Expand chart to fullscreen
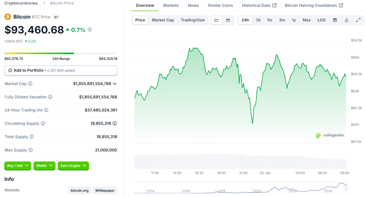 (x=358, y=20)
